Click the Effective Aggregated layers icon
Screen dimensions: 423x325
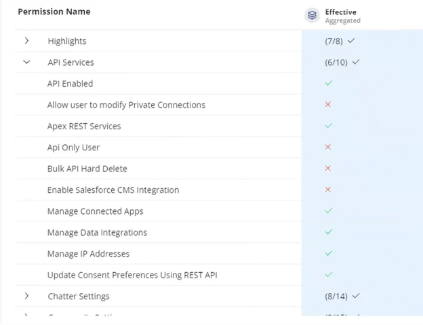(x=312, y=16)
